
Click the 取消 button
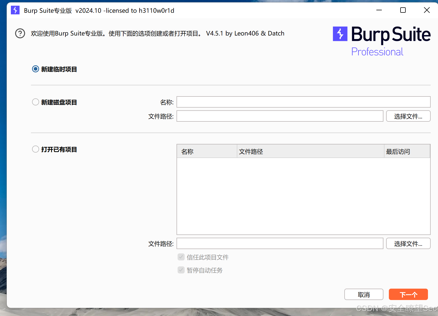[364, 294]
